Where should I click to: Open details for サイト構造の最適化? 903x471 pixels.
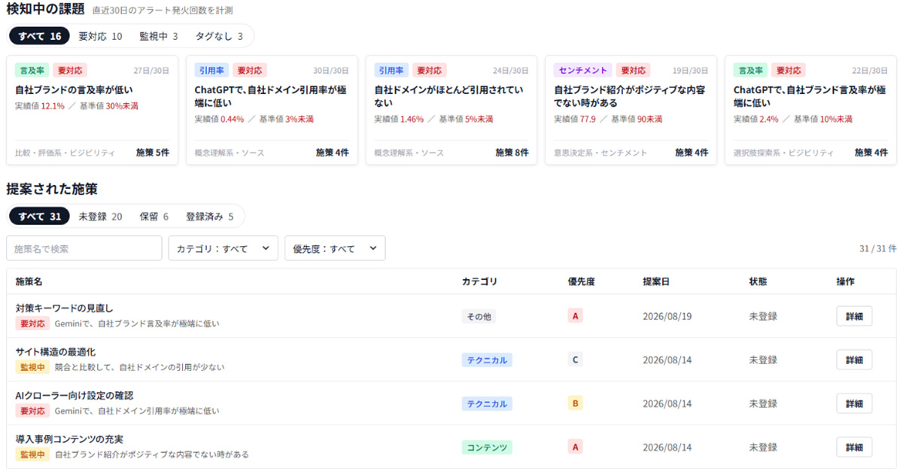pyautogui.click(x=854, y=360)
